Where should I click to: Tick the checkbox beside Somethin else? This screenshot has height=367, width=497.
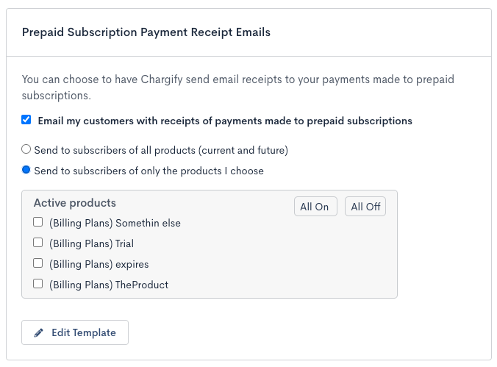[x=38, y=222]
